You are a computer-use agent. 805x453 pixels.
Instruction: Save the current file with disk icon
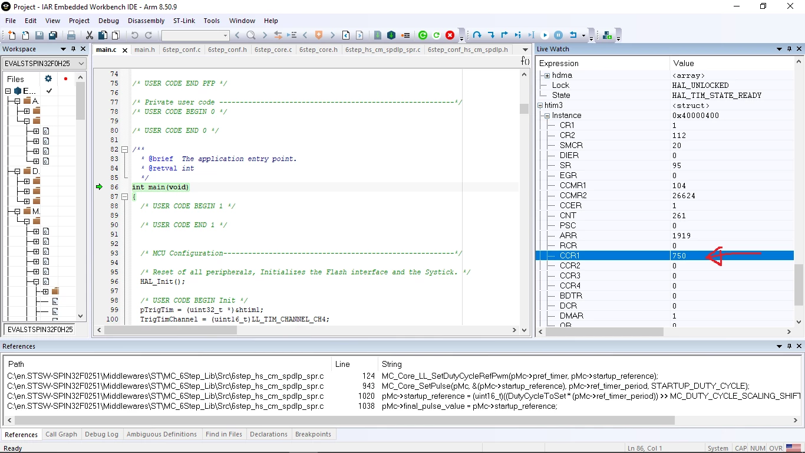pyautogui.click(x=39, y=35)
